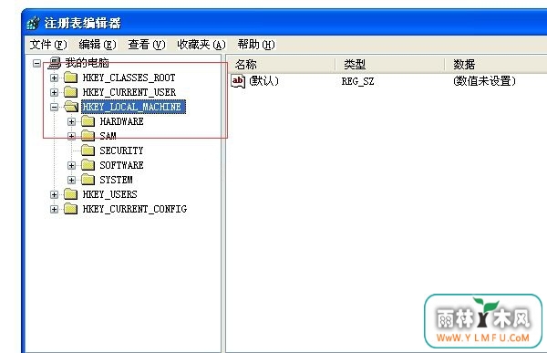Open the 帮助(H) menu
This screenshot has width=547, height=353.
(x=256, y=45)
